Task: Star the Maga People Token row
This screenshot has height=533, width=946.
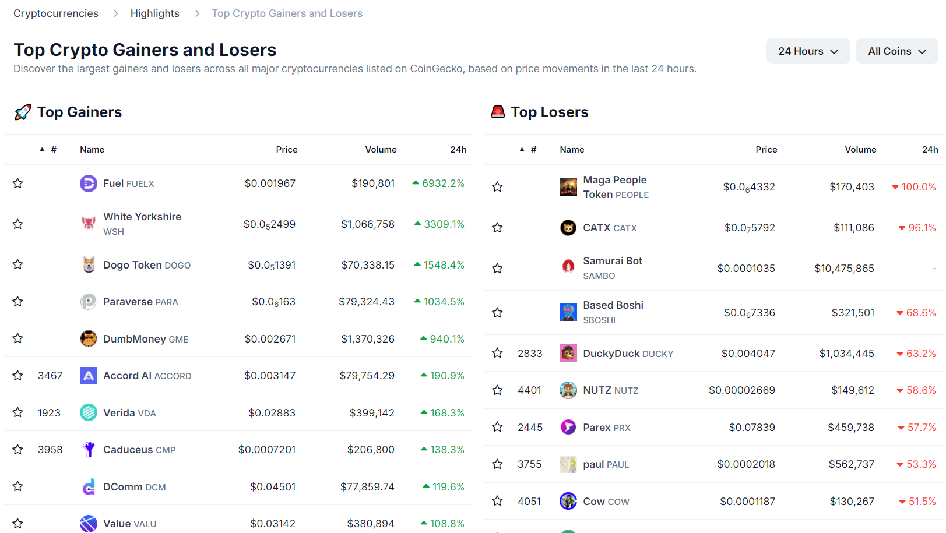Action: [497, 187]
